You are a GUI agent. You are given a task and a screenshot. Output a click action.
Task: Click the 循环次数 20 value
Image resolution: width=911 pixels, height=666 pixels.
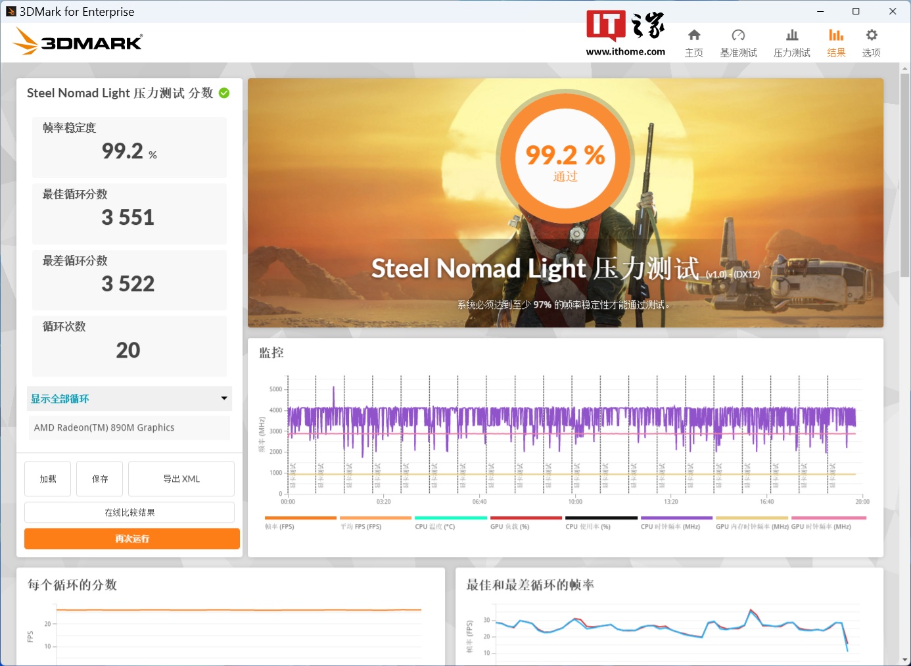128,350
